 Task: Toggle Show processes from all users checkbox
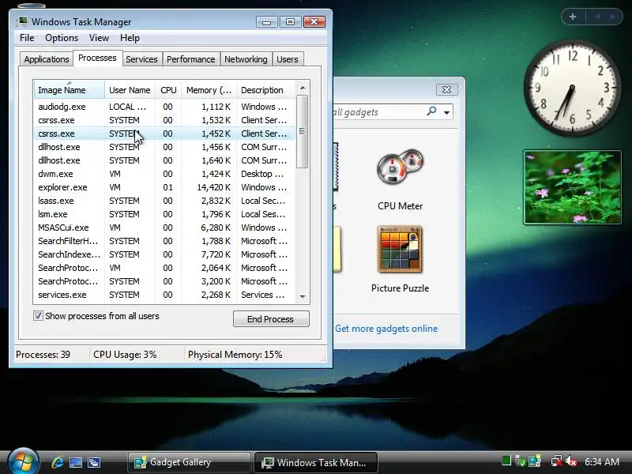[38, 315]
